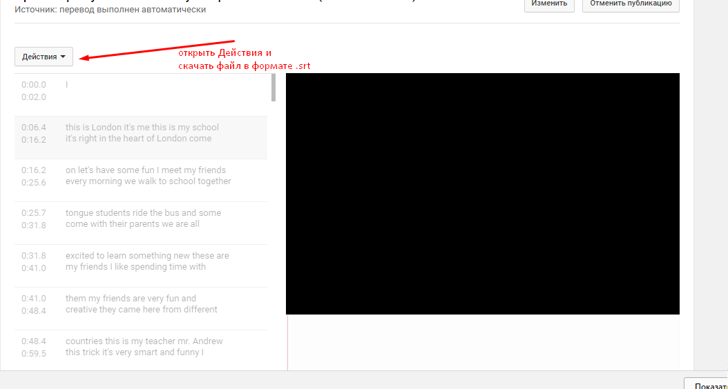Click the 'Источник: перевод выполнен автоматически' text
728x389 pixels.
(111, 9)
